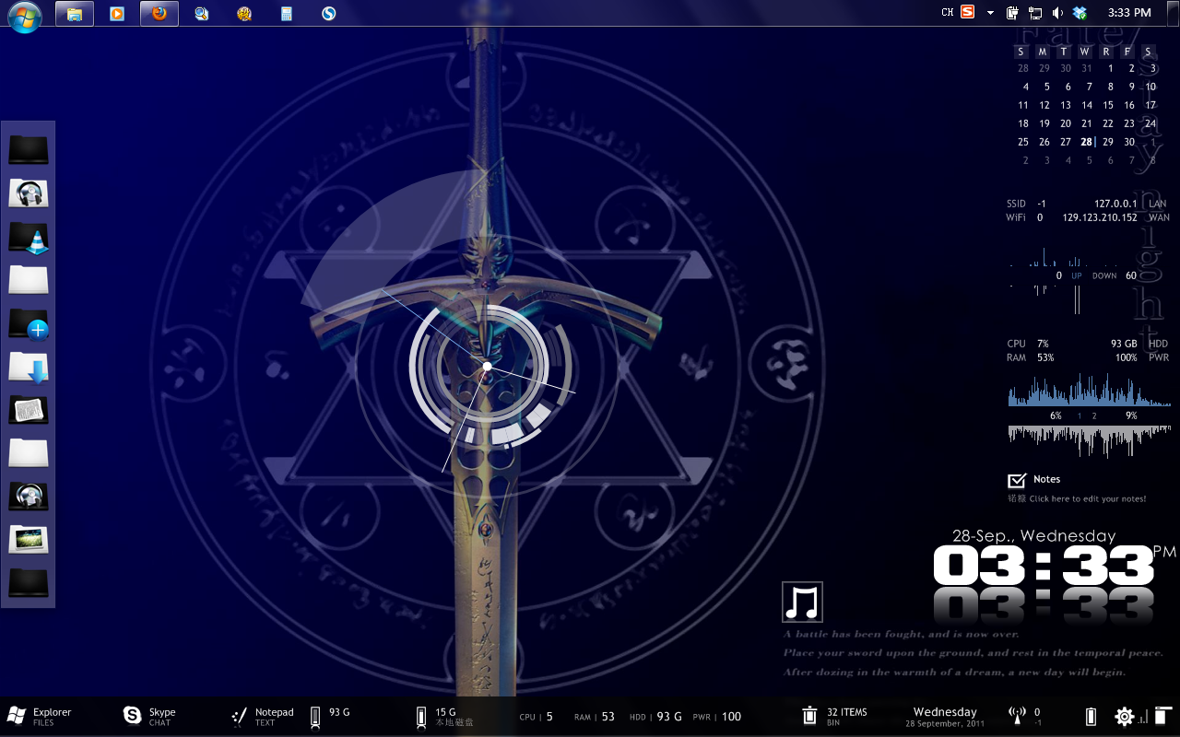This screenshot has height=737, width=1180.
Task: Open the blue S Sogou taskbar icon
Action: [x=329, y=14]
